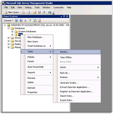
Task: Open the Connect dropdown
Action: coord(8,21)
